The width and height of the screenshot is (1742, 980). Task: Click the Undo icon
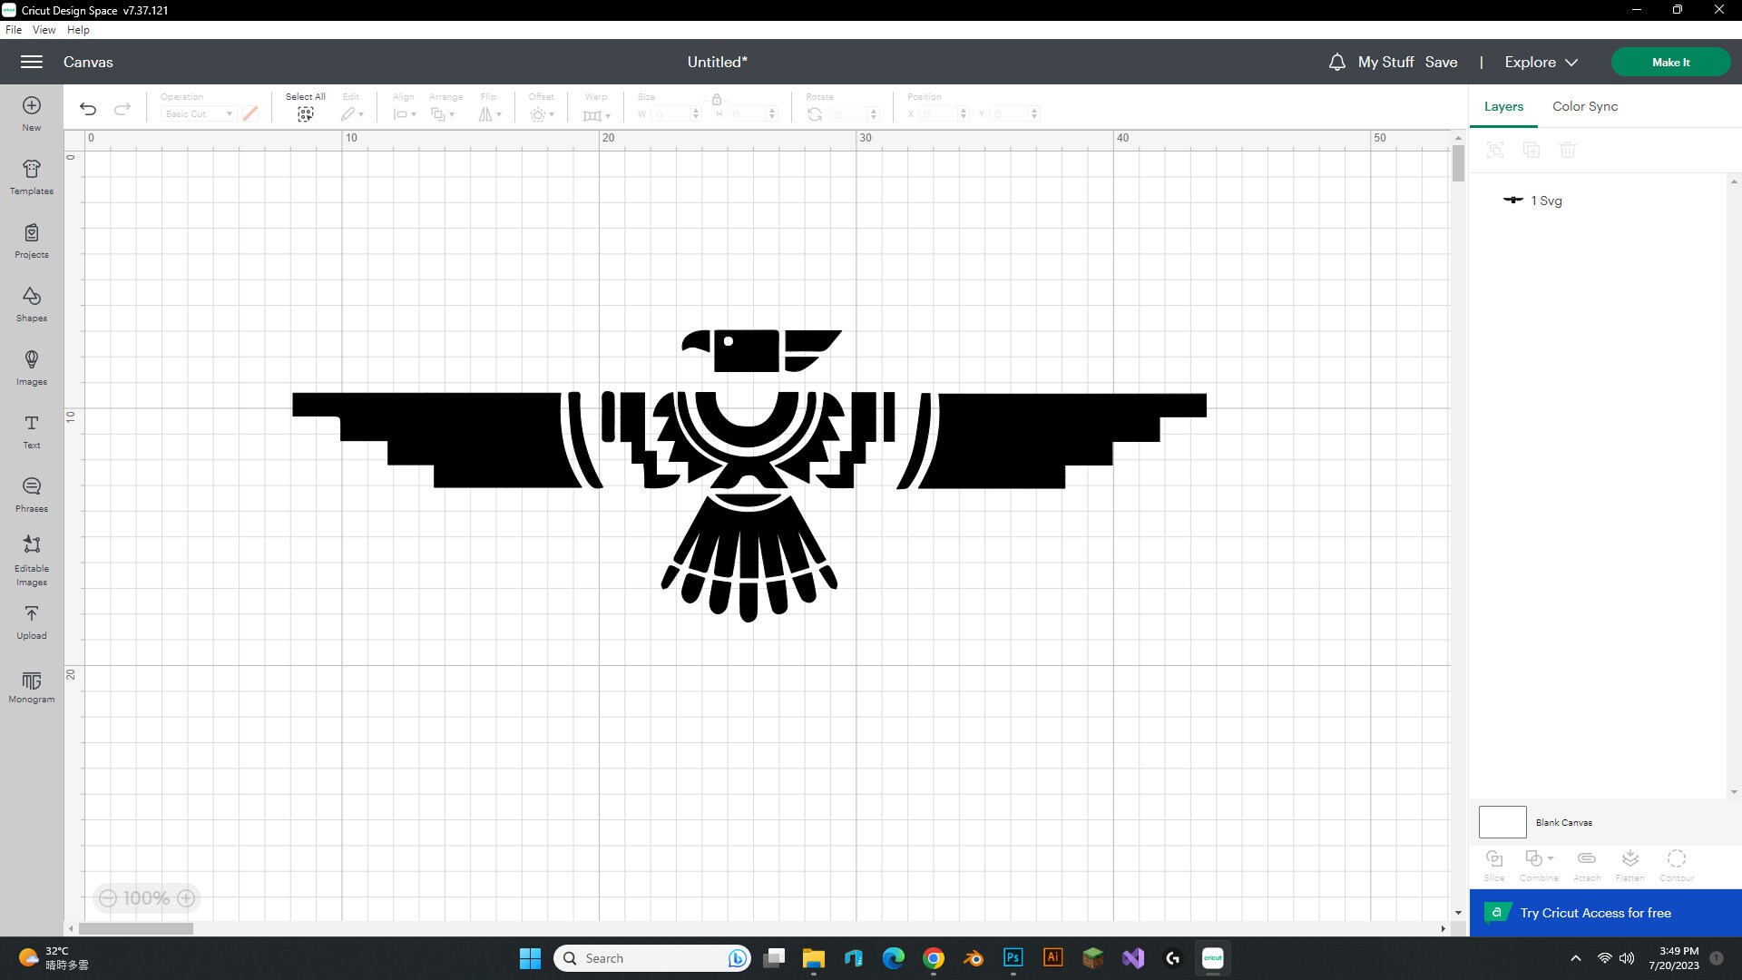tap(87, 108)
